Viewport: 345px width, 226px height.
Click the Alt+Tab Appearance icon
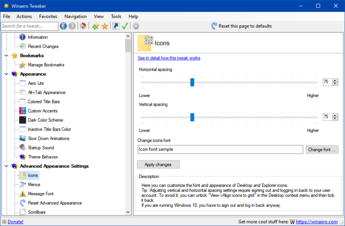(23, 92)
